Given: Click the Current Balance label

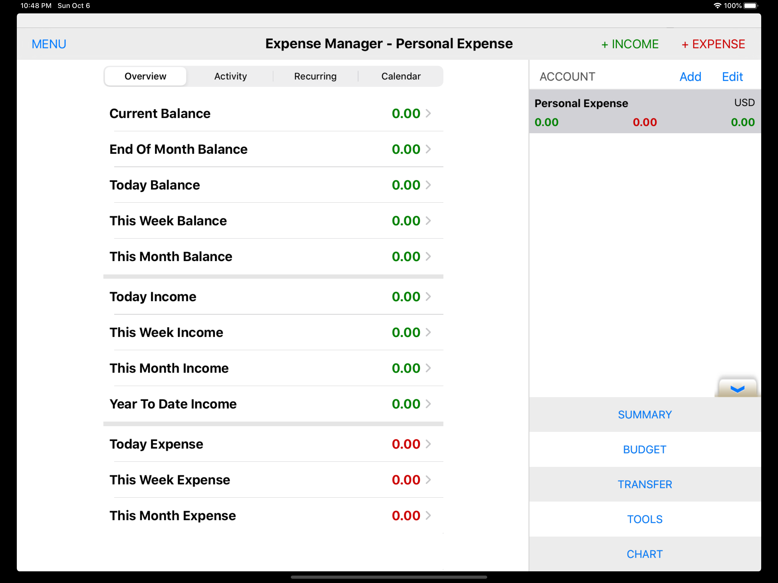Looking at the screenshot, I should pyautogui.click(x=160, y=113).
